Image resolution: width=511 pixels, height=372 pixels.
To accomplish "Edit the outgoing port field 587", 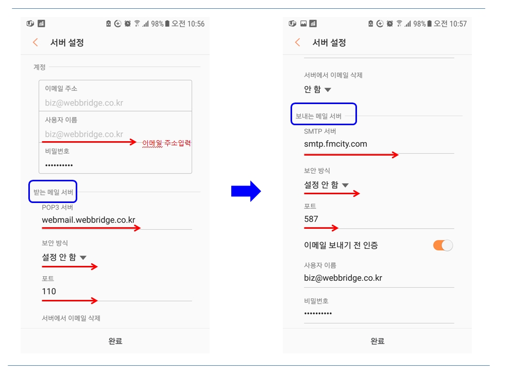I will point(379,219).
